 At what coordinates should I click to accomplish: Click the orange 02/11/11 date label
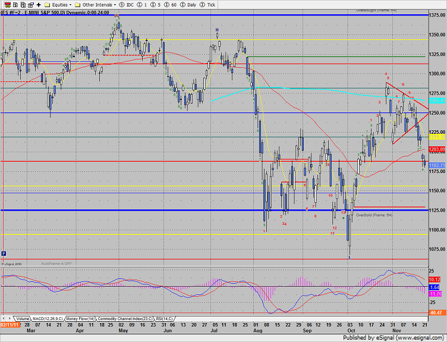click(10, 325)
